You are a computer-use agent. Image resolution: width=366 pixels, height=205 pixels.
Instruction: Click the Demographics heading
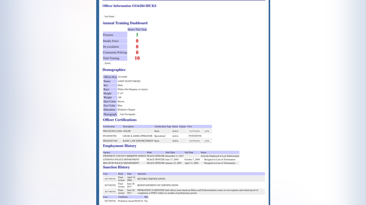pyautogui.click(x=114, y=70)
